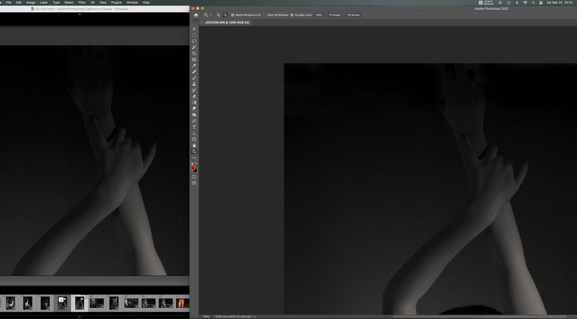Select the Blur tool

coord(194,109)
